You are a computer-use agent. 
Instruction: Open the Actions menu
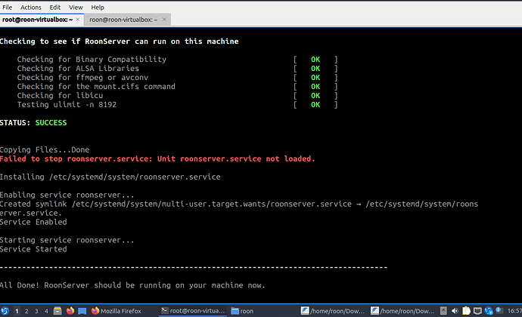pos(31,6)
